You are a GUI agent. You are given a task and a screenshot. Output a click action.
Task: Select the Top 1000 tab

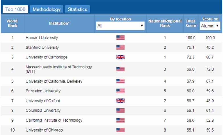pyautogui.click(x=15, y=9)
